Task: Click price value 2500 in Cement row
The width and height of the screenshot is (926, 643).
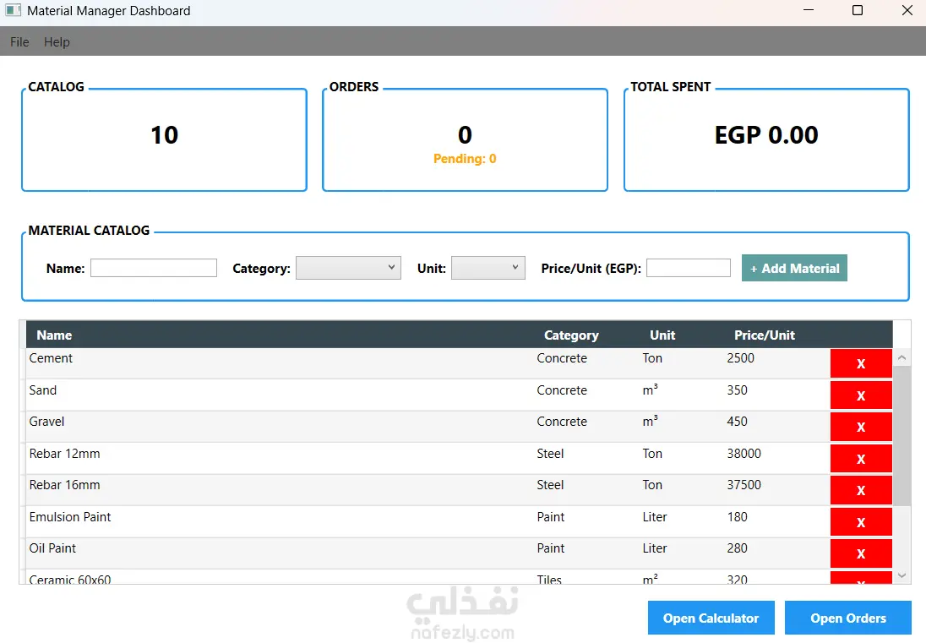Action: pyautogui.click(x=741, y=357)
